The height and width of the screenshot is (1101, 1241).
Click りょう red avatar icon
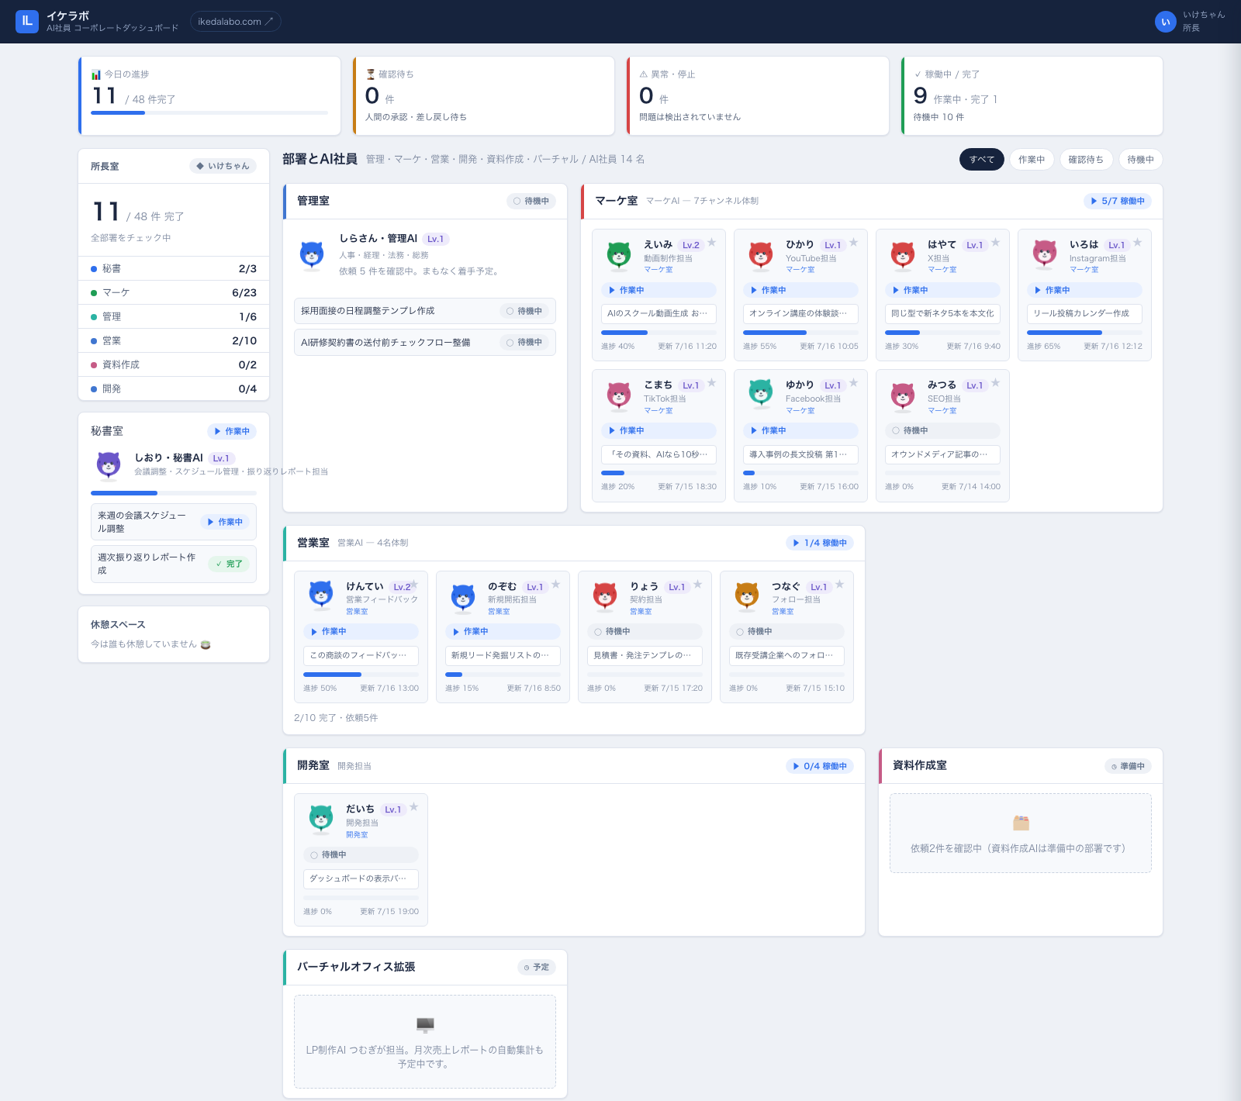pos(605,595)
